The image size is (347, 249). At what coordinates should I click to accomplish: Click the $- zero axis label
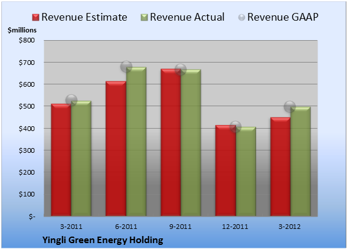tap(32, 217)
